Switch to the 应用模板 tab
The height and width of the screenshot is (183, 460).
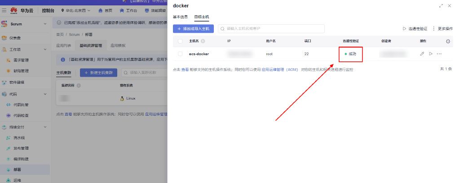118,46
